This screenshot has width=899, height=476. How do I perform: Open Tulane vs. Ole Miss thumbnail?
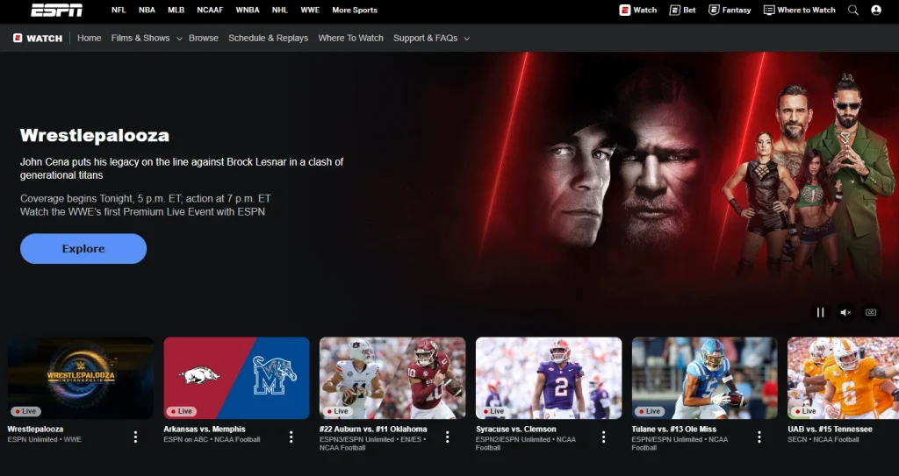coord(705,378)
